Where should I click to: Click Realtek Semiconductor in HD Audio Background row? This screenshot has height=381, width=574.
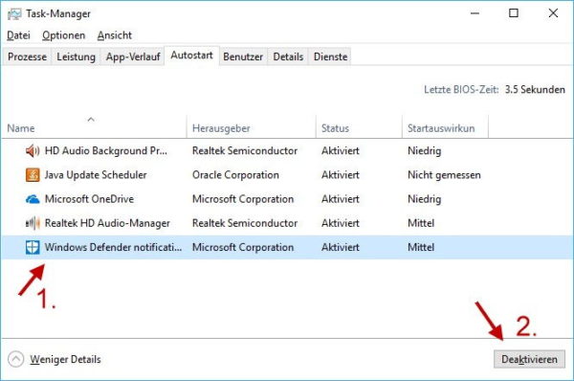(245, 150)
